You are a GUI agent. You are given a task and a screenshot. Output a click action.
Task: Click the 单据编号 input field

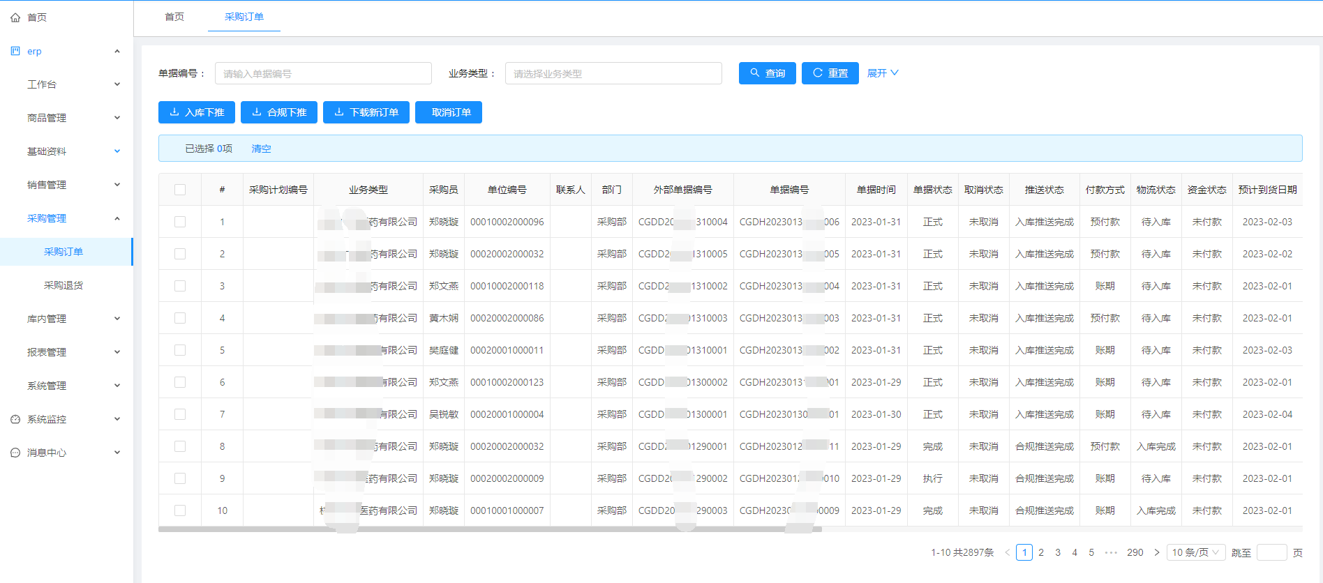point(323,73)
